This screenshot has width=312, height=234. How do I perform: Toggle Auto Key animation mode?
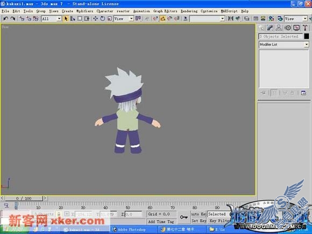pos(198,214)
